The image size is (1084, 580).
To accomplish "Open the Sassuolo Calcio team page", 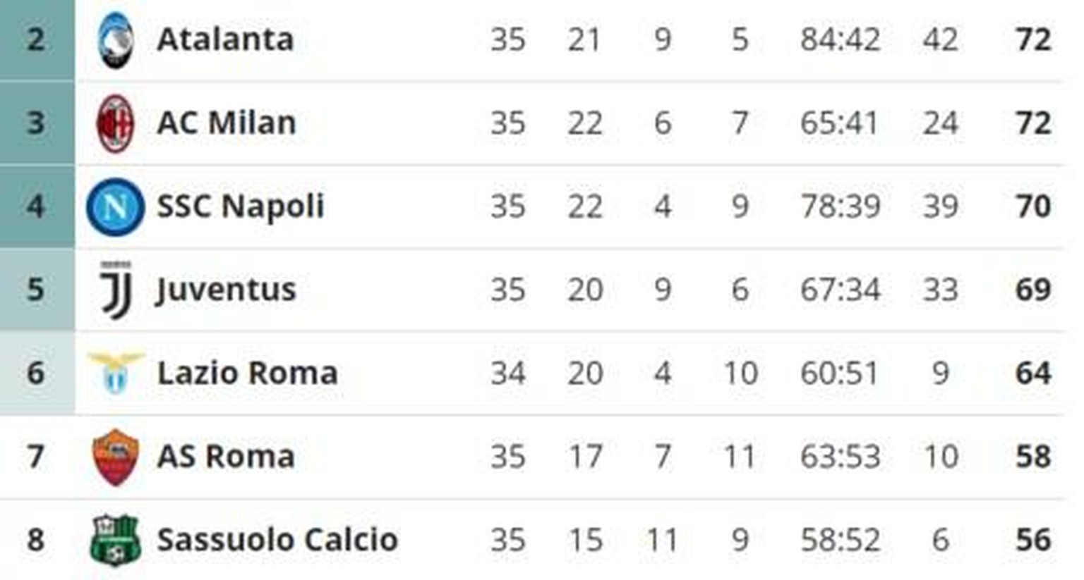I will click(x=277, y=540).
